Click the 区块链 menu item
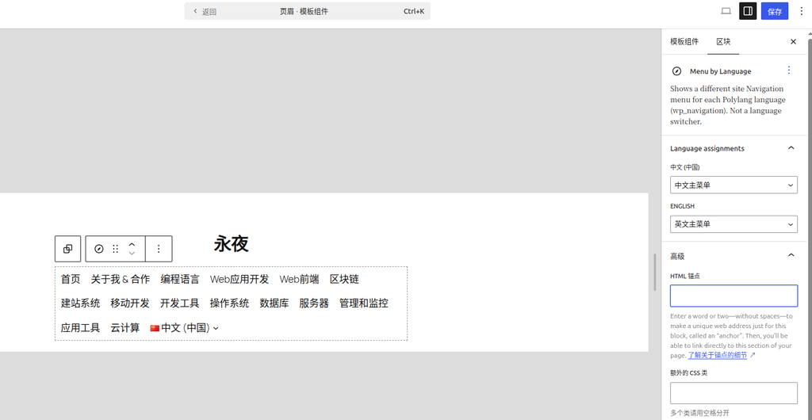Image resolution: width=812 pixels, height=420 pixels. [344, 279]
